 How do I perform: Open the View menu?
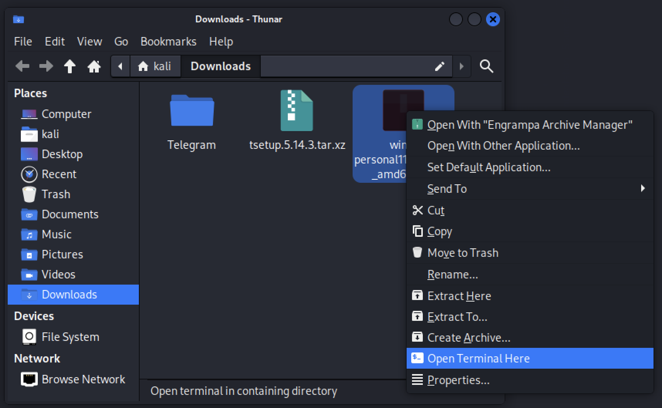[x=90, y=42]
